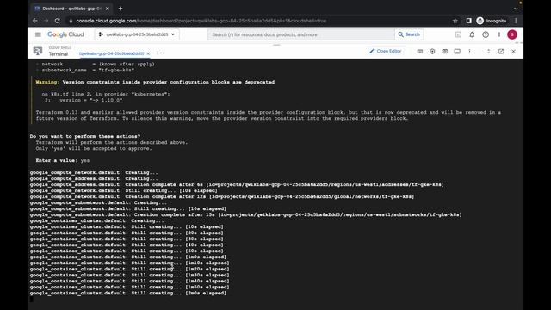Open the Chrome three-dot menu
The height and width of the screenshot is (310, 551).
[516, 21]
